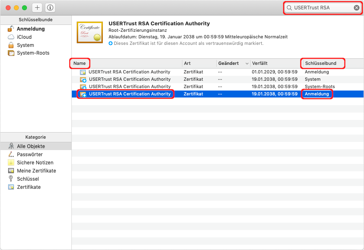Clear the search field with the X icon
364x250 pixels.
click(x=357, y=8)
